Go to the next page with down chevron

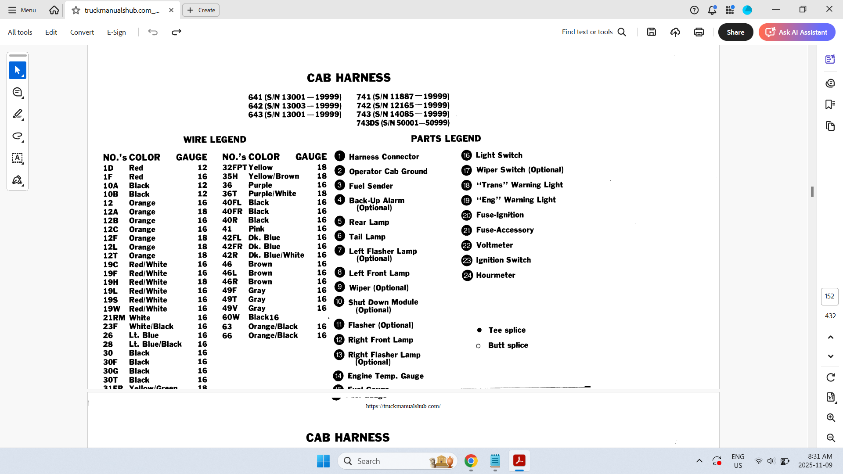pos(830,356)
